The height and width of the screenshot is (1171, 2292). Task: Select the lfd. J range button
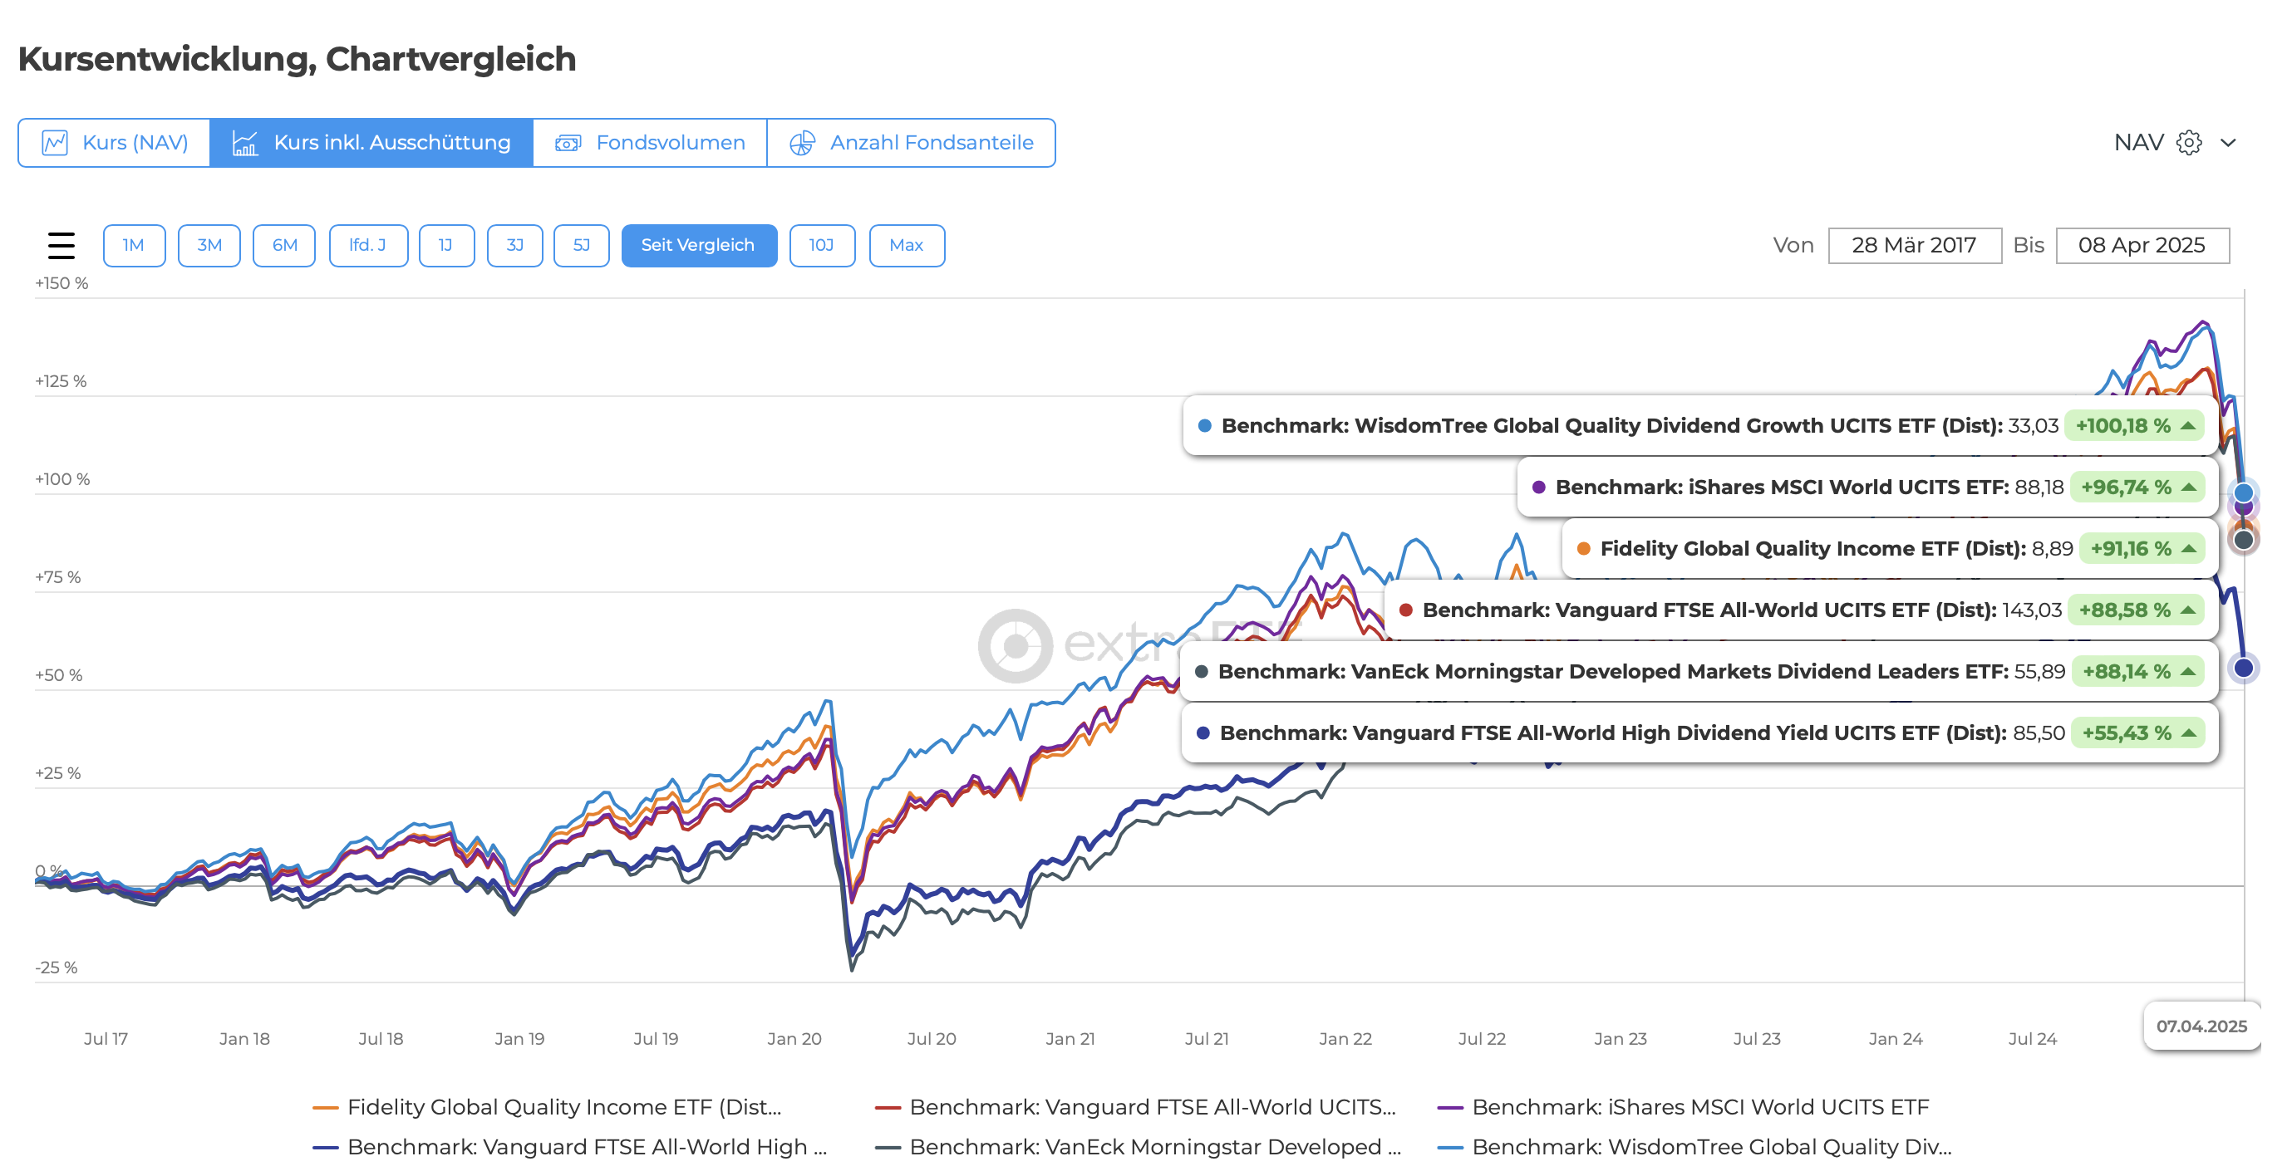coord(367,244)
